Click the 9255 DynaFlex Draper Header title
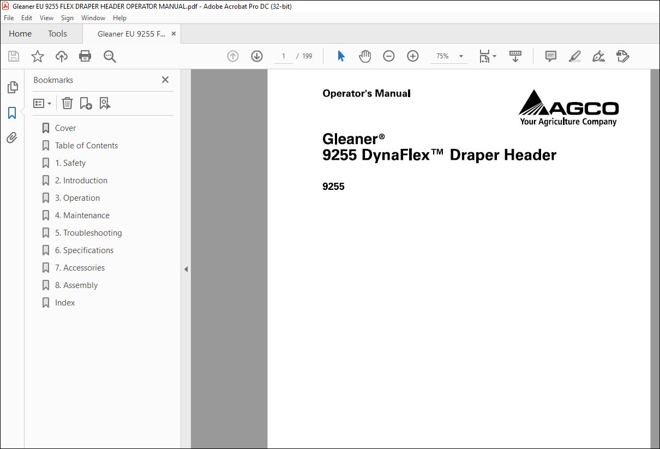660x449 pixels. coord(439,155)
